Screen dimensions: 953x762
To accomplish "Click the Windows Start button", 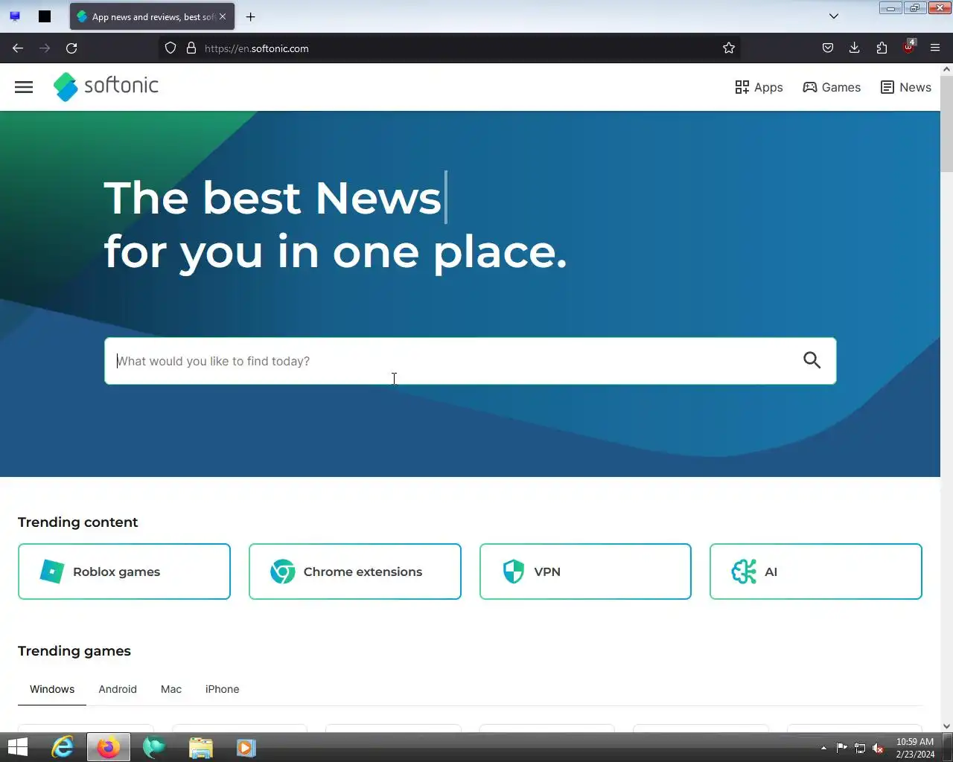I will (17, 747).
